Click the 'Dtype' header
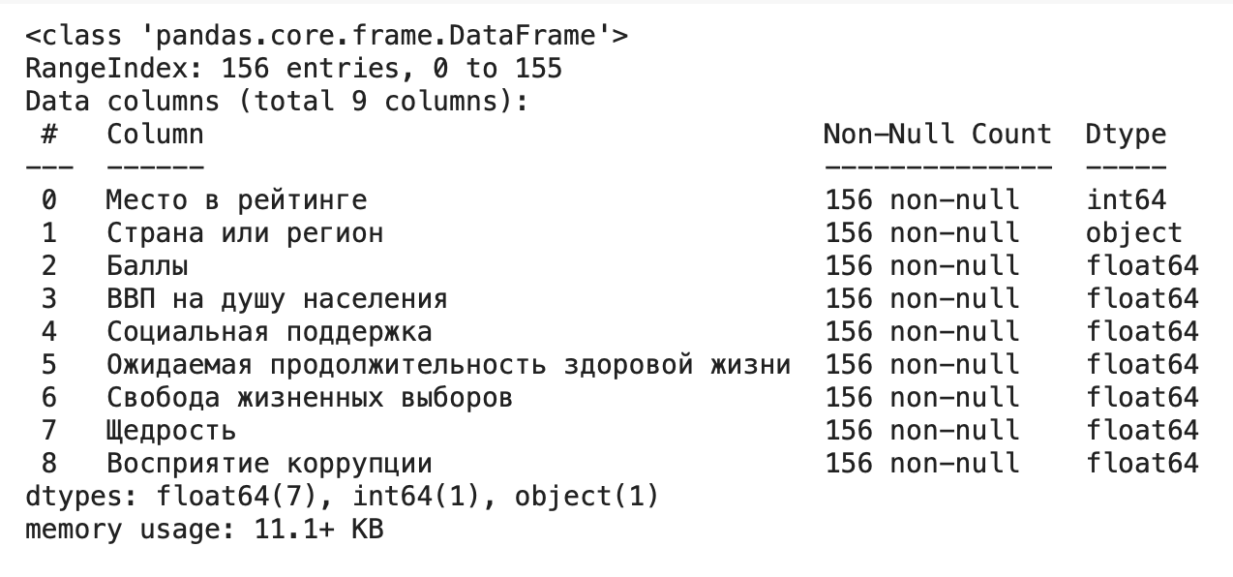 [1126, 134]
